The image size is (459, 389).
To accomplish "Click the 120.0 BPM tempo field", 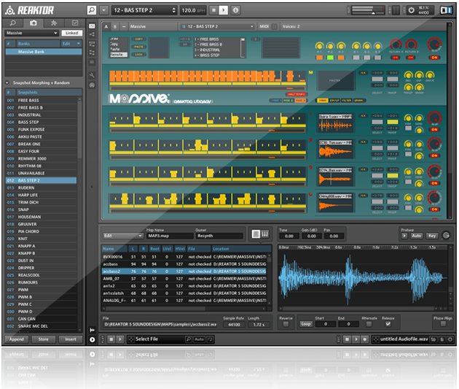I will (x=192, y=10).
